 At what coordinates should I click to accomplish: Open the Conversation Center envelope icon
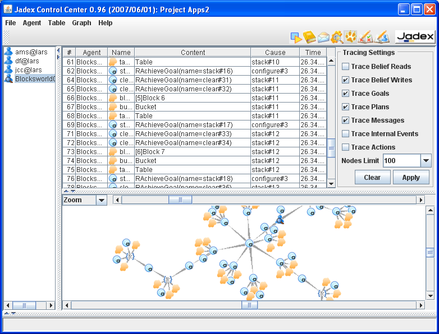click(x=323, y=37)
